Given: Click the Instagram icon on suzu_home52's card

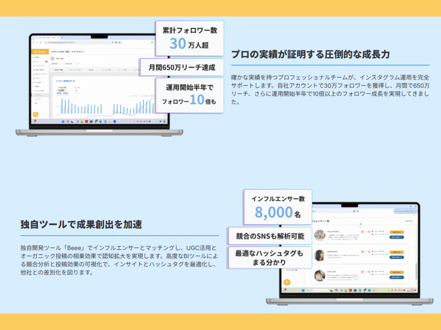Looking at the screenshot, I should pyautogui.click(x=362, y=232).
